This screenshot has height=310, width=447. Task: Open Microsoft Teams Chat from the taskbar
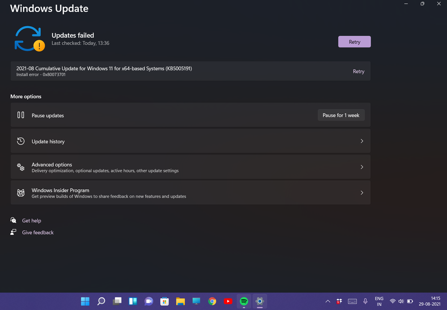click(149, 301)
